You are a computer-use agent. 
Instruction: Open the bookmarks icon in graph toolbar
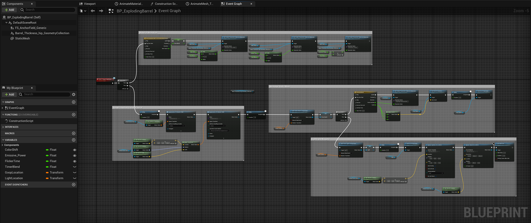click(x=81, y=11)
